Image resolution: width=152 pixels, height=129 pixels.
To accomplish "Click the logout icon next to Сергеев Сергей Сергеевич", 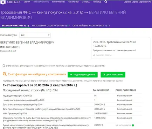I will (x=150, y=2).
